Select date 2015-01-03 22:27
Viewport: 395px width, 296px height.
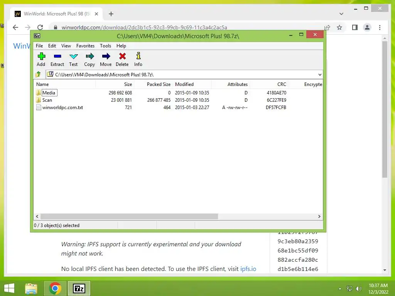(192, 107)
